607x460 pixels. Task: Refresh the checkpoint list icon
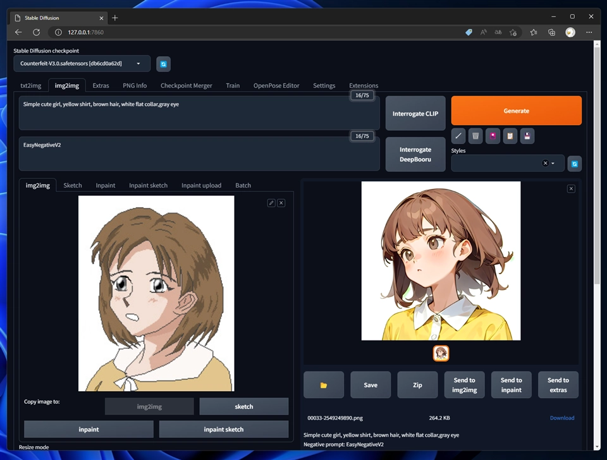click(163, 64)
